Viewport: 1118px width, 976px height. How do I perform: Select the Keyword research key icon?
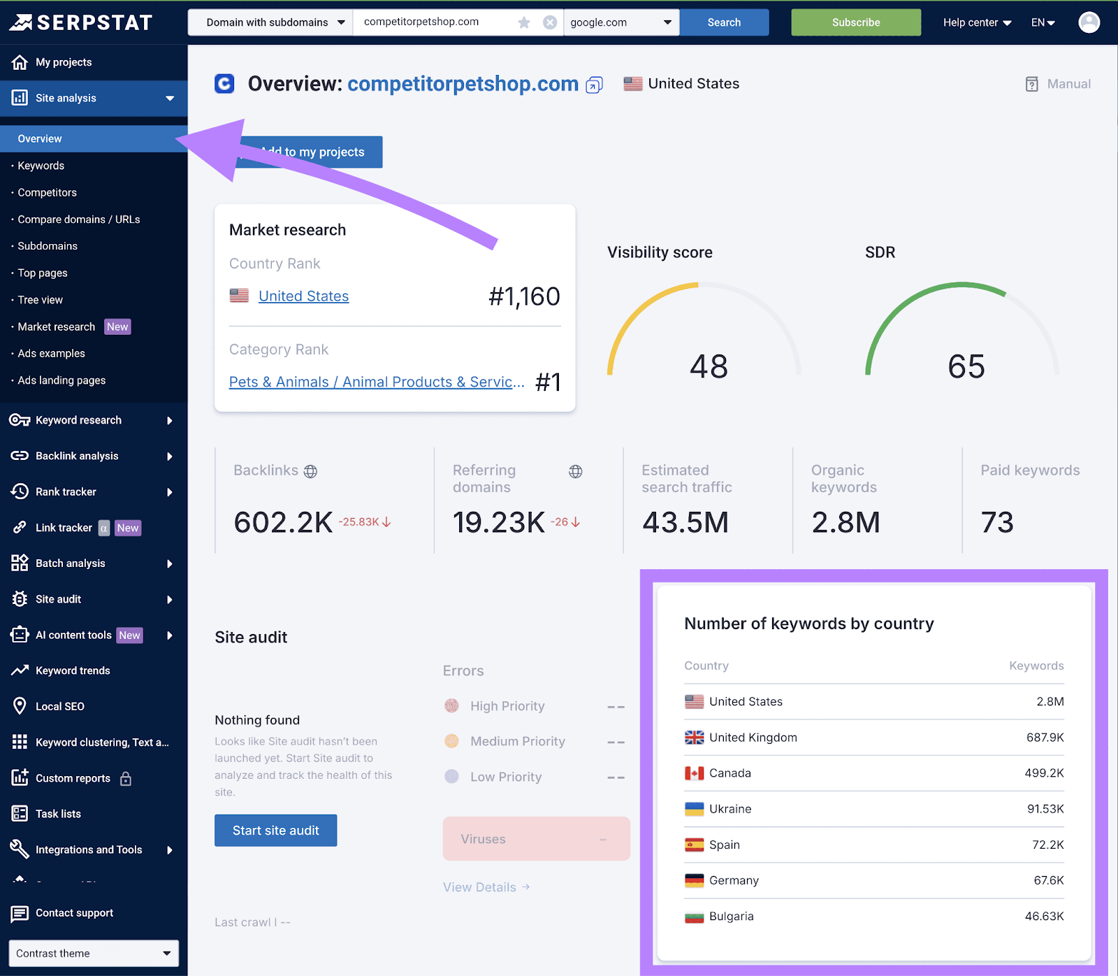pos(20,419)
